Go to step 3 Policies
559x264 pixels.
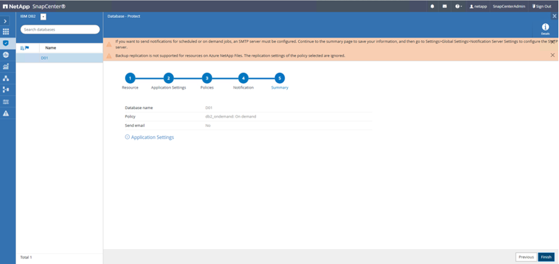coord(207,78)
